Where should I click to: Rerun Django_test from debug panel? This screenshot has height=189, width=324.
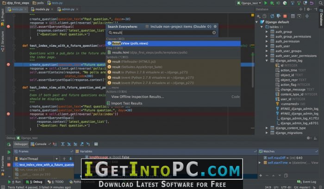coord(9,145)
